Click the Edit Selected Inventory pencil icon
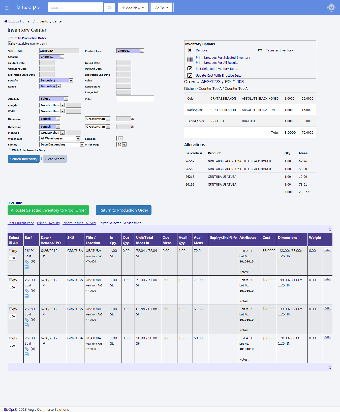 point(190,69)
